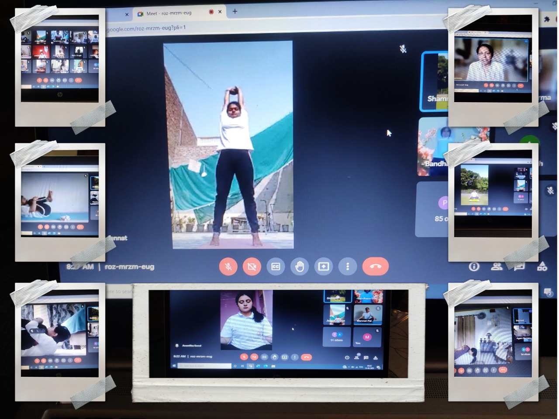
Task: Raise your hand in the meeting
Action: [300, 267]
